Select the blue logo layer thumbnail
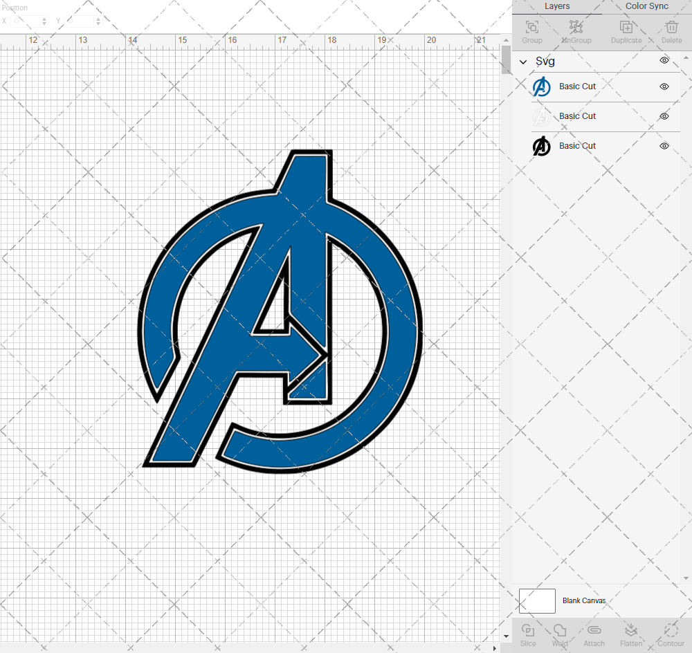 point(542,86)
